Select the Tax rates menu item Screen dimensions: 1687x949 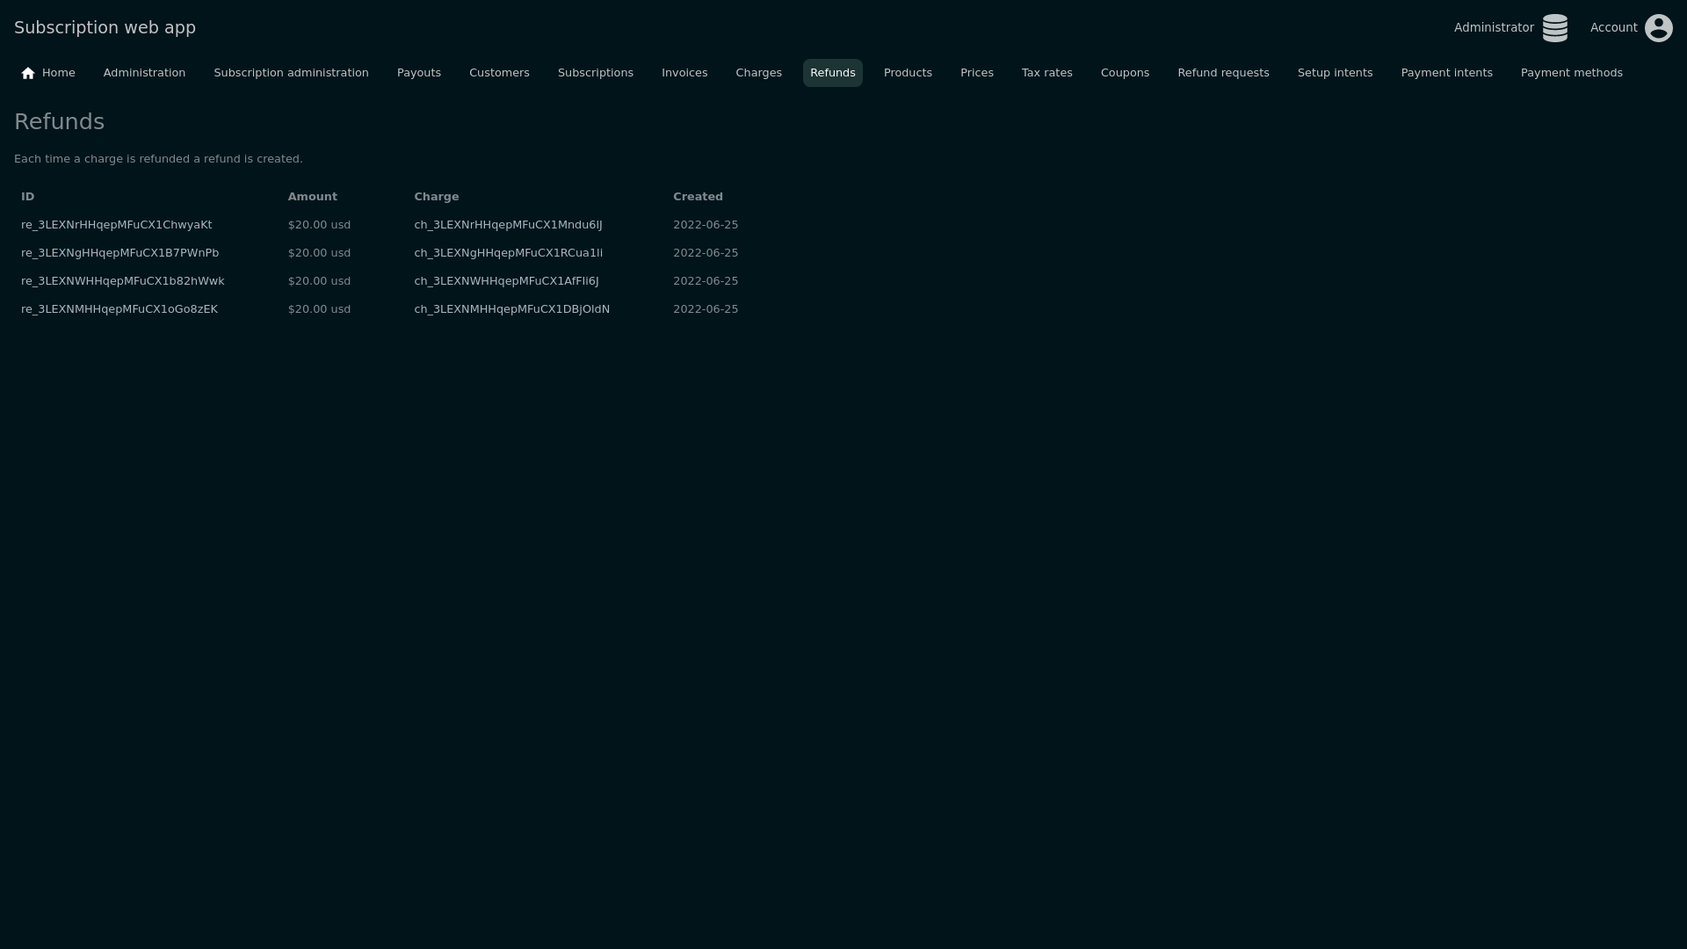click(x=1046, y=73)
